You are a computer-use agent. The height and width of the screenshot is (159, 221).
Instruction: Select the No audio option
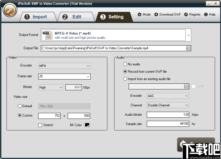[125, 64]
